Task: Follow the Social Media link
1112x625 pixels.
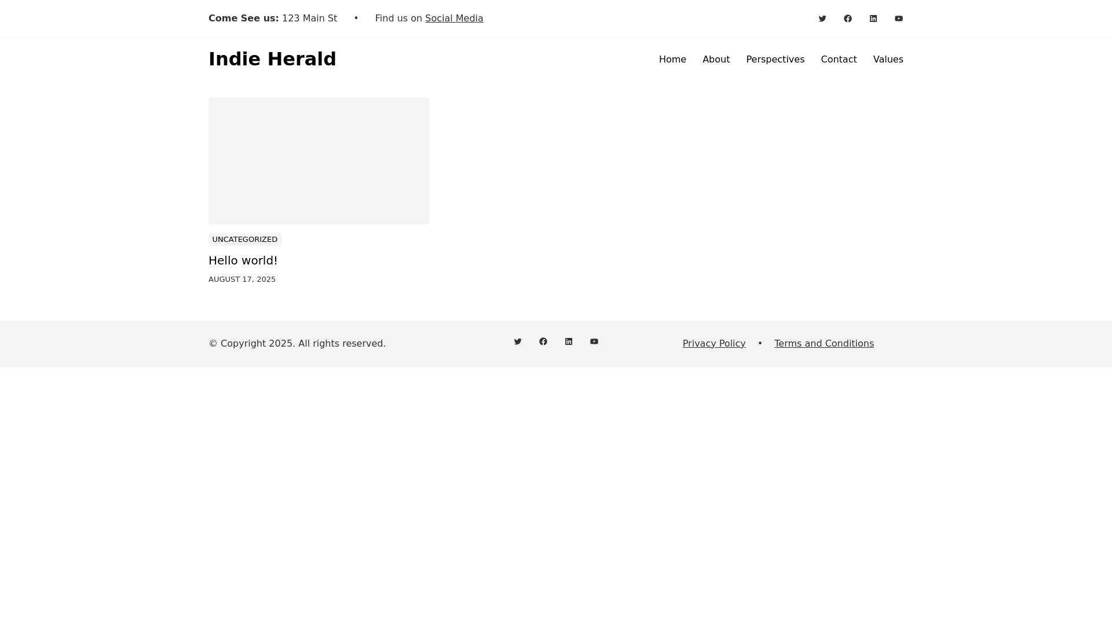Action: coord(454,19)
